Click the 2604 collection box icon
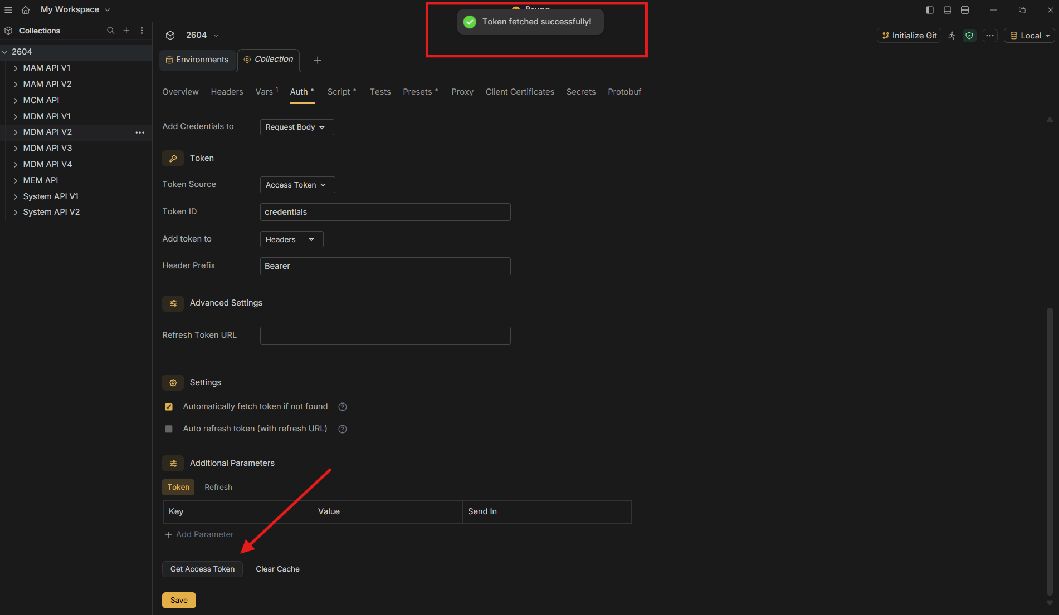This screenshot has width=1059, height=615. 170,35
